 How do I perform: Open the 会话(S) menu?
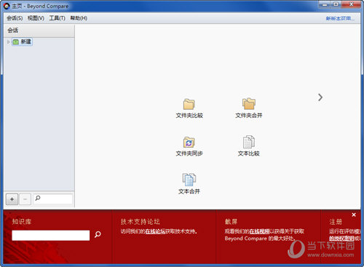click(x=15, y=18)
